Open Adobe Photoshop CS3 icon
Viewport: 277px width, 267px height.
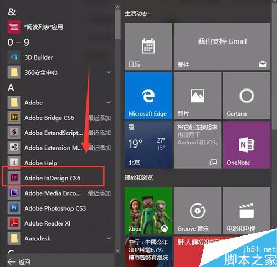coord(14,208)
